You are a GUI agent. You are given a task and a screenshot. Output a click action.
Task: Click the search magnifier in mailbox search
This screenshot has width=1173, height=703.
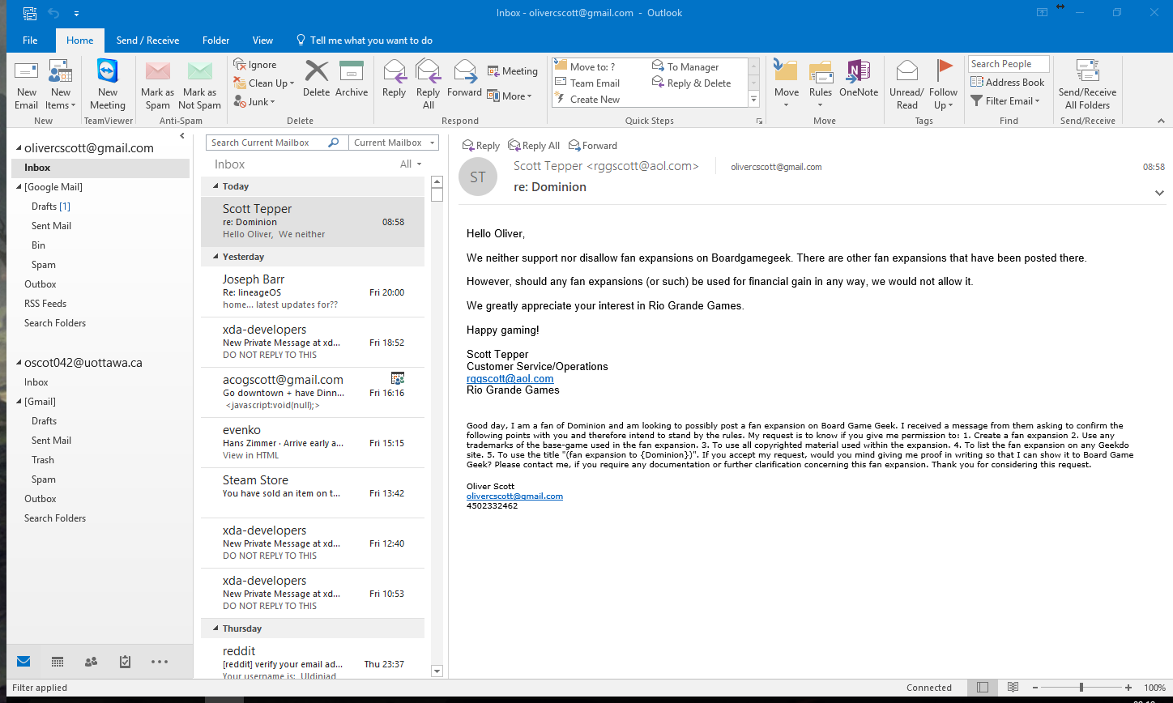333,143
